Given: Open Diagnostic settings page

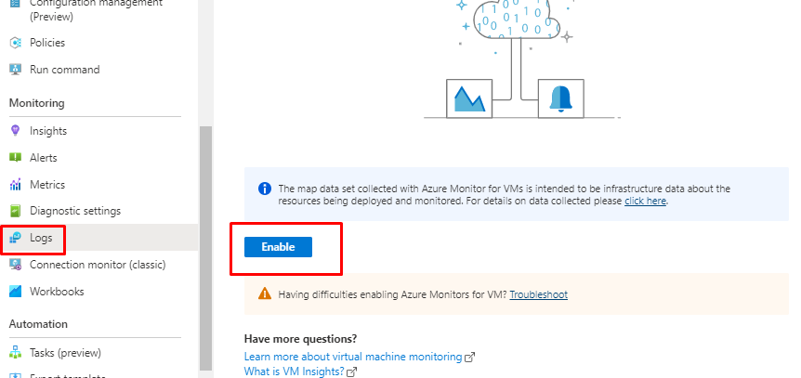Looking at the screenshot, I should click(75, 211).
